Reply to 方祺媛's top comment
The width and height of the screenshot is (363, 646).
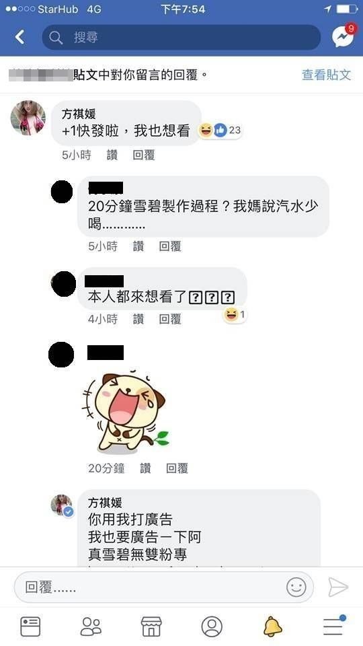pos(144,155)
